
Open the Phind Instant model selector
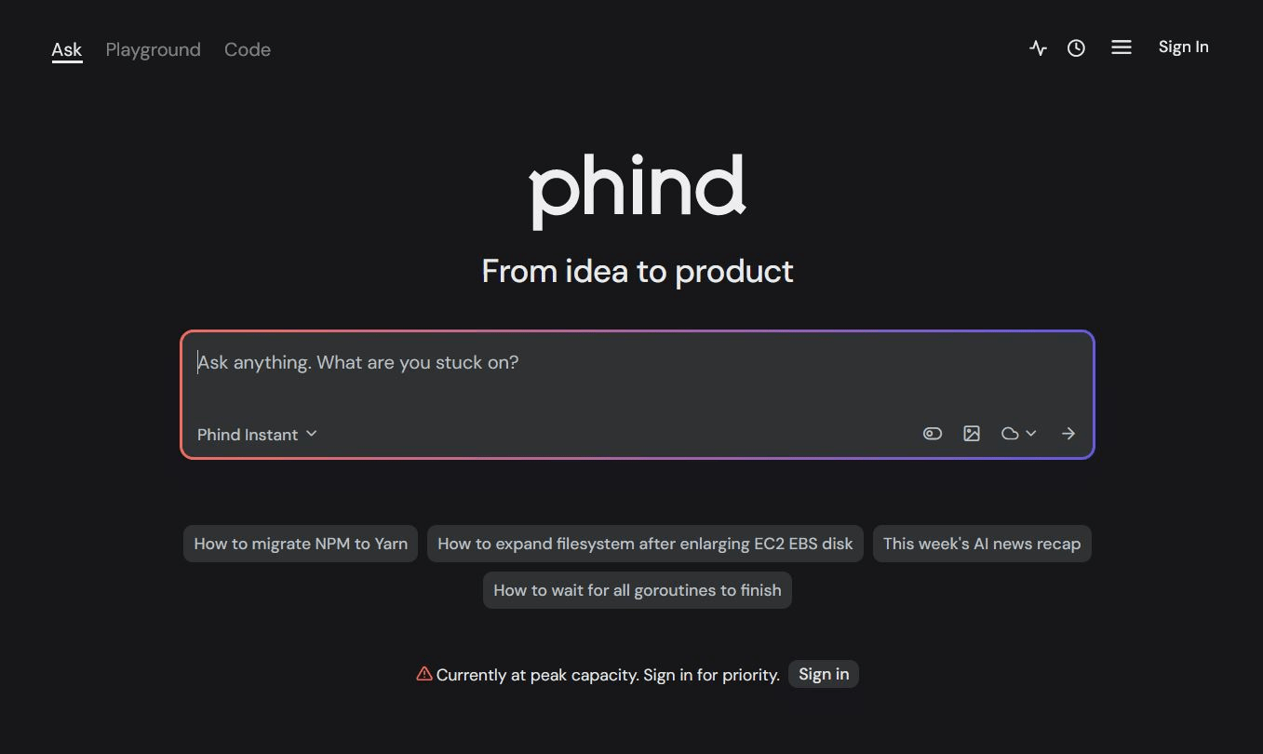pyautogui.click(x=248, y=434)
